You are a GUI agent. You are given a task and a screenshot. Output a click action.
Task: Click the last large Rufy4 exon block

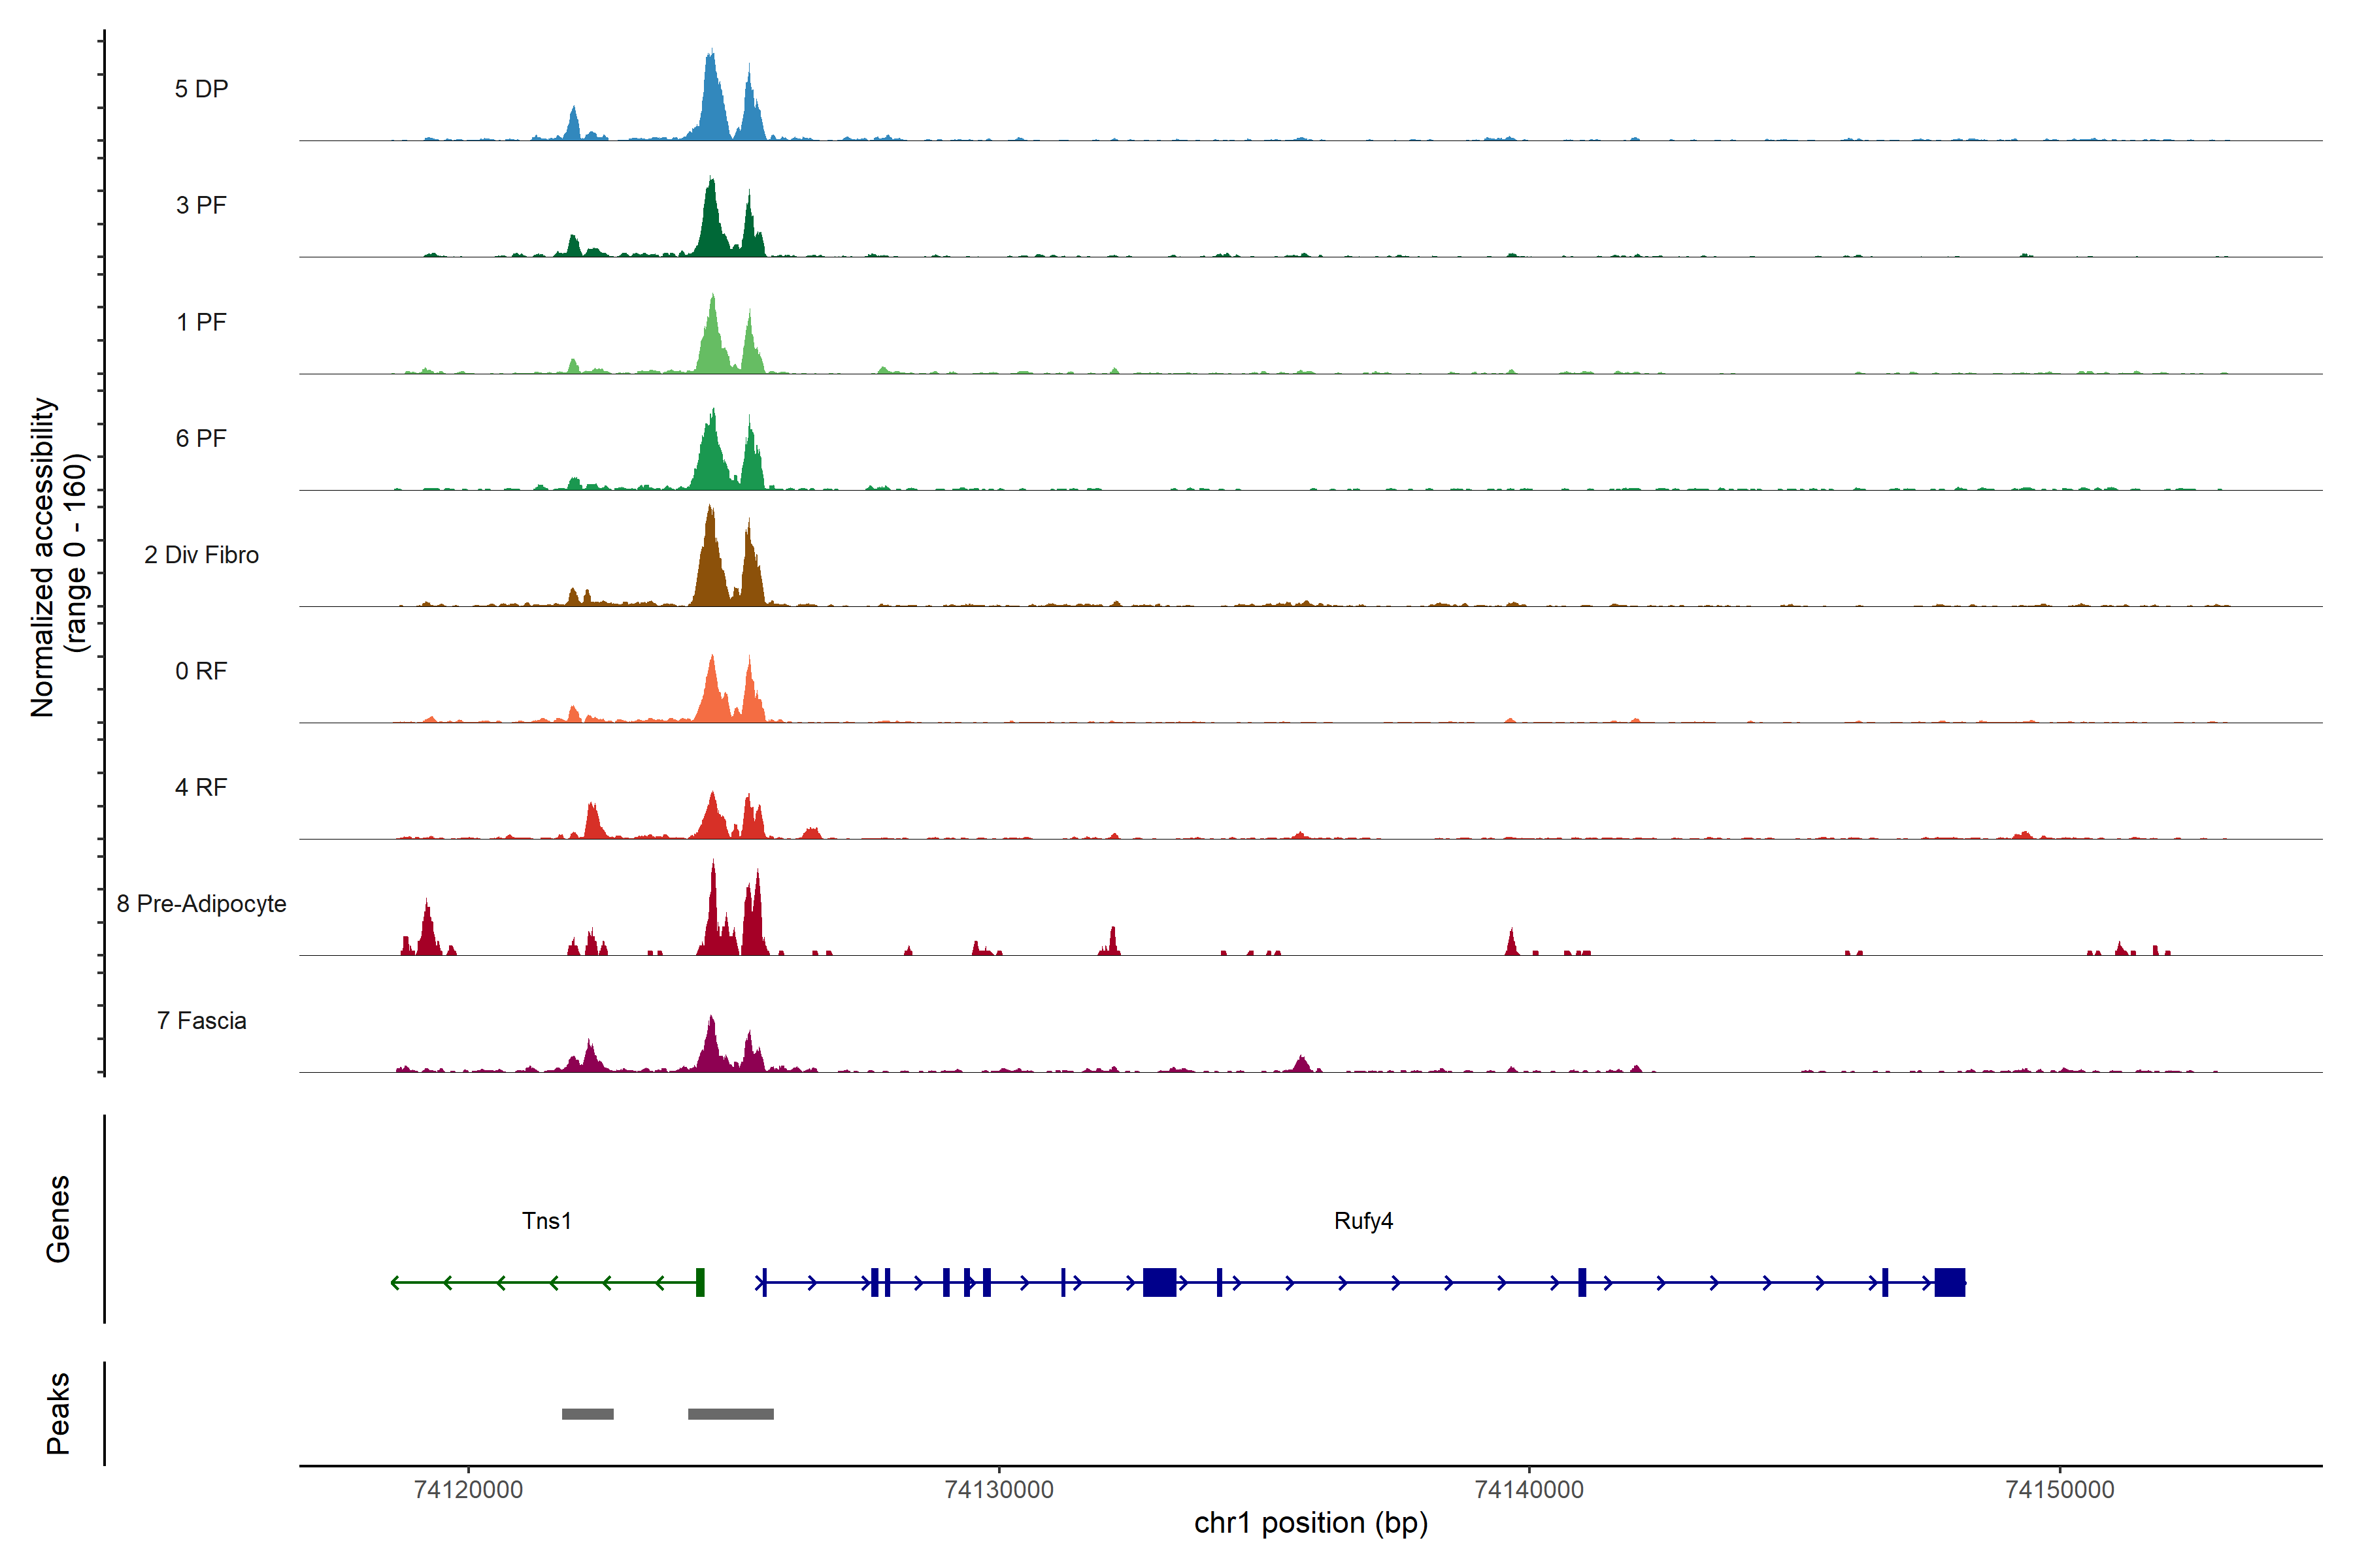click(1949, 1282)
